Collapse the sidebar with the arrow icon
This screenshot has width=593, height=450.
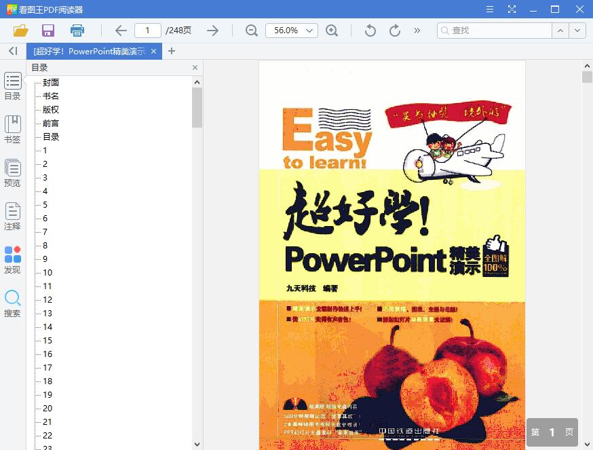pos(13,51)
